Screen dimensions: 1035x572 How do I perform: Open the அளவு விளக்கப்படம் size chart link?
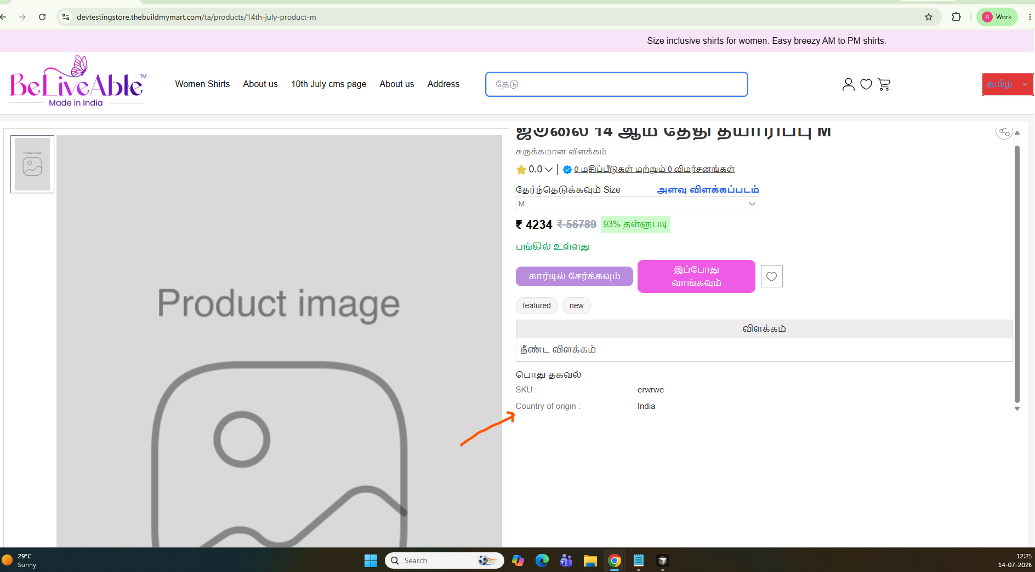(x=708, y=190)
